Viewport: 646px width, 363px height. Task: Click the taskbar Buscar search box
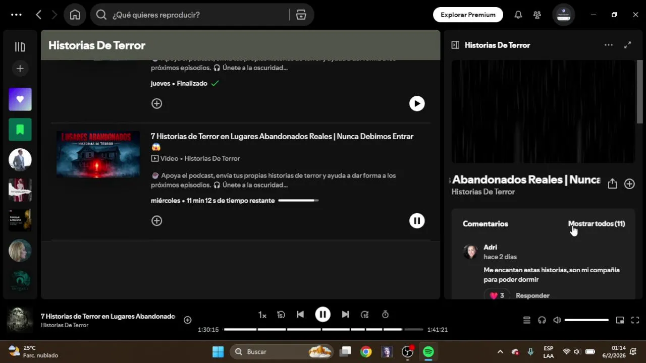pos(283,351)
